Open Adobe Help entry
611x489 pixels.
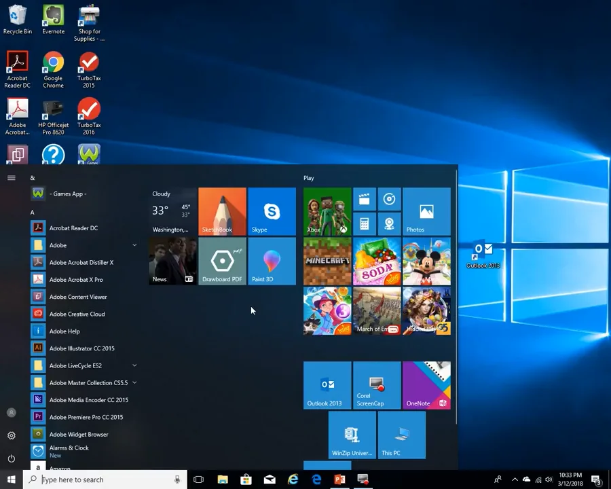pos(85,331)
